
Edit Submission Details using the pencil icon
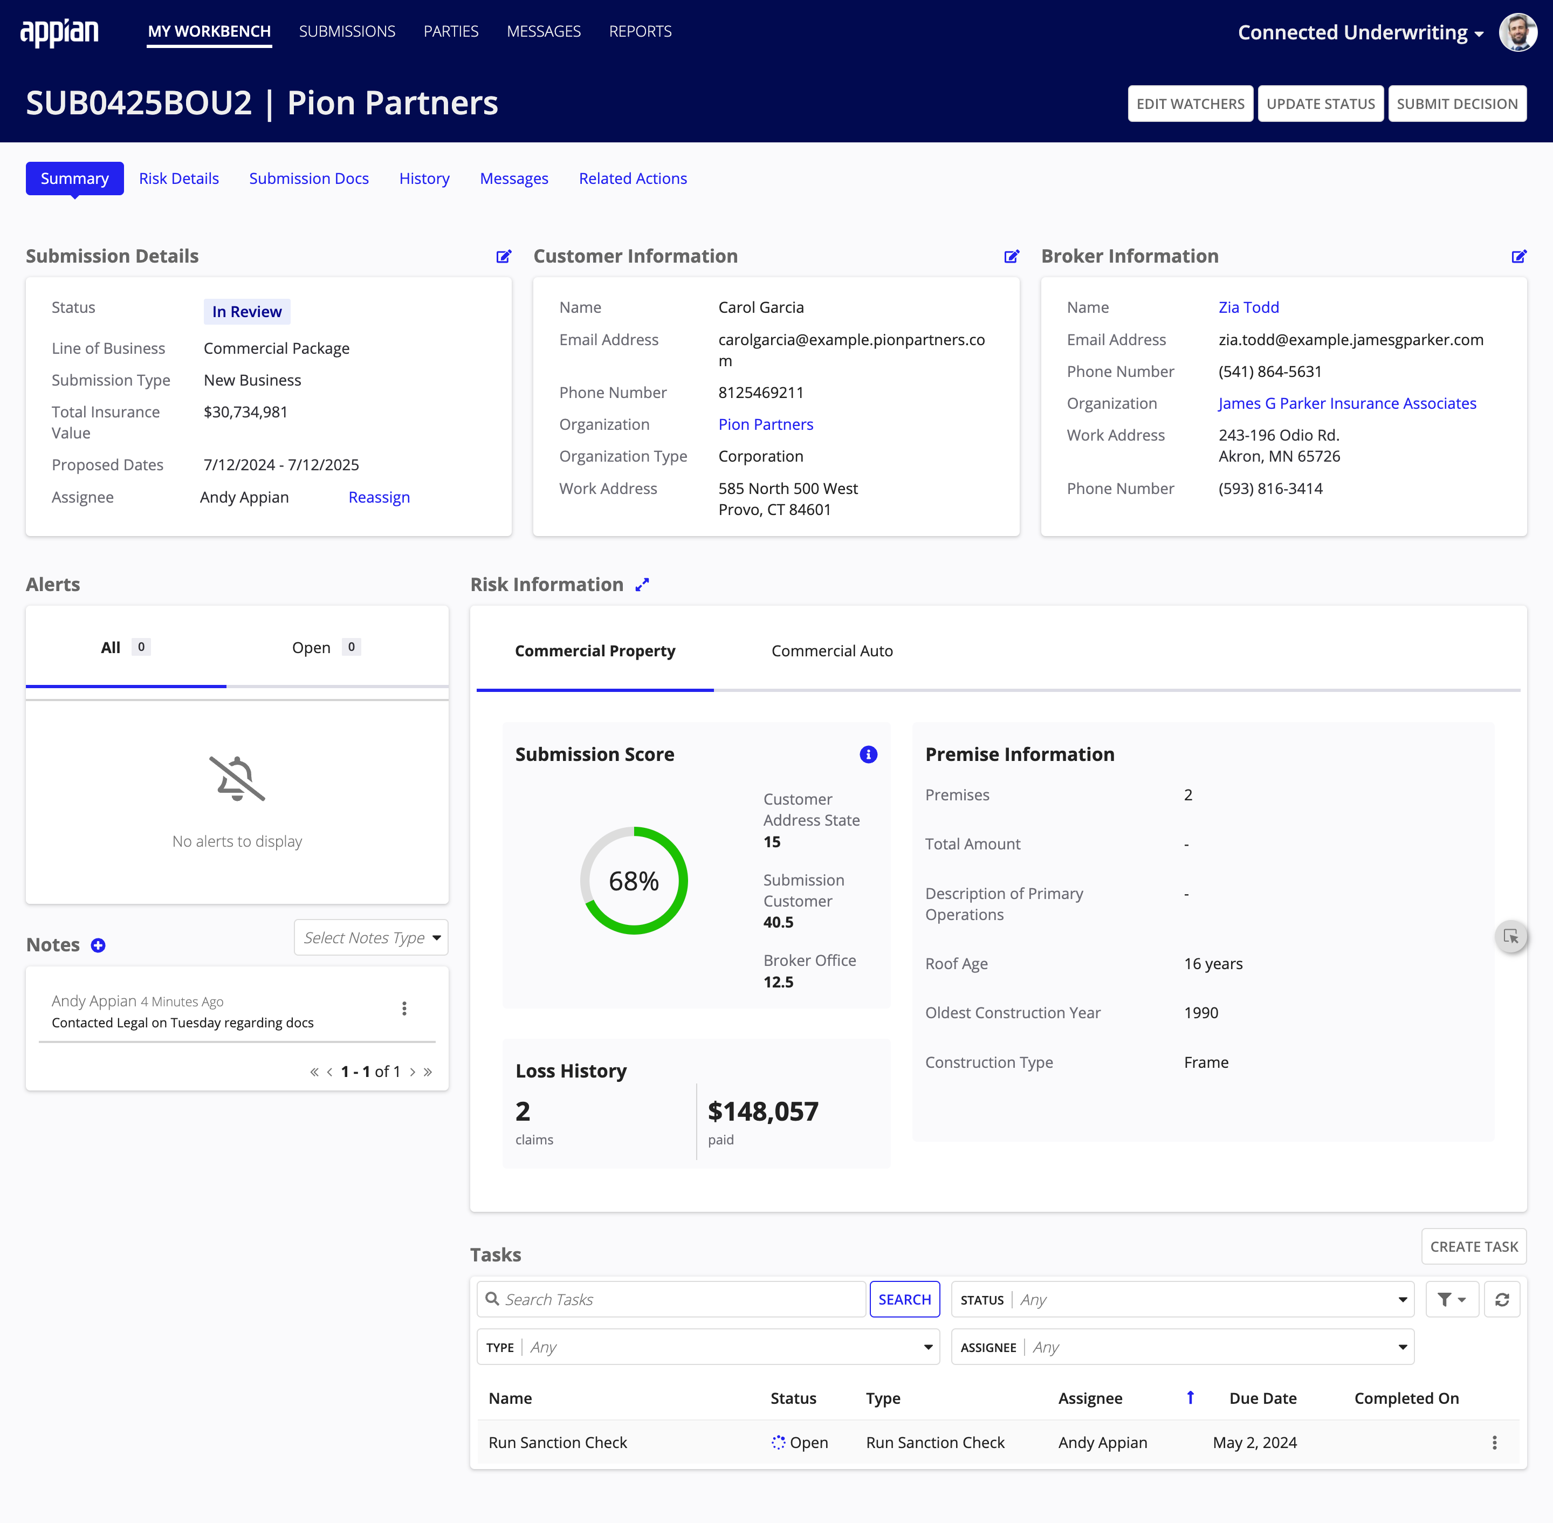pos(503,257)
